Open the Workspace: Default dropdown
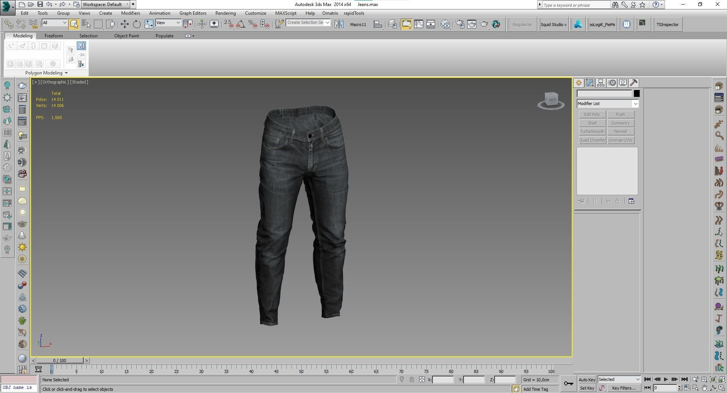Image resolution: width=727 pixels, height=393 pixels. point(106,5)
